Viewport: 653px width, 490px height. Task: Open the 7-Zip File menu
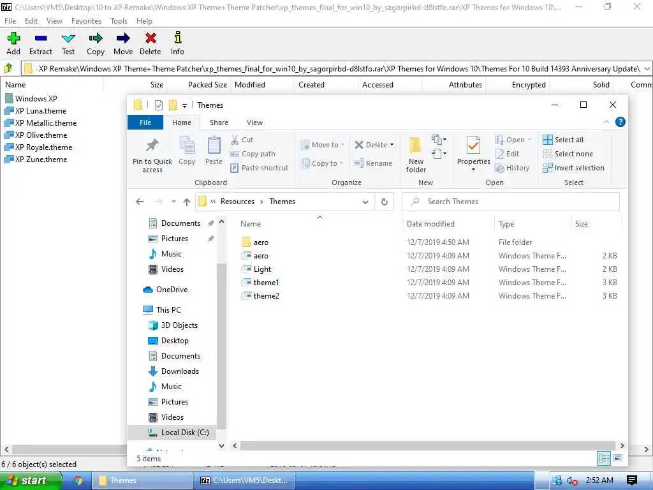tap(10, 21)
